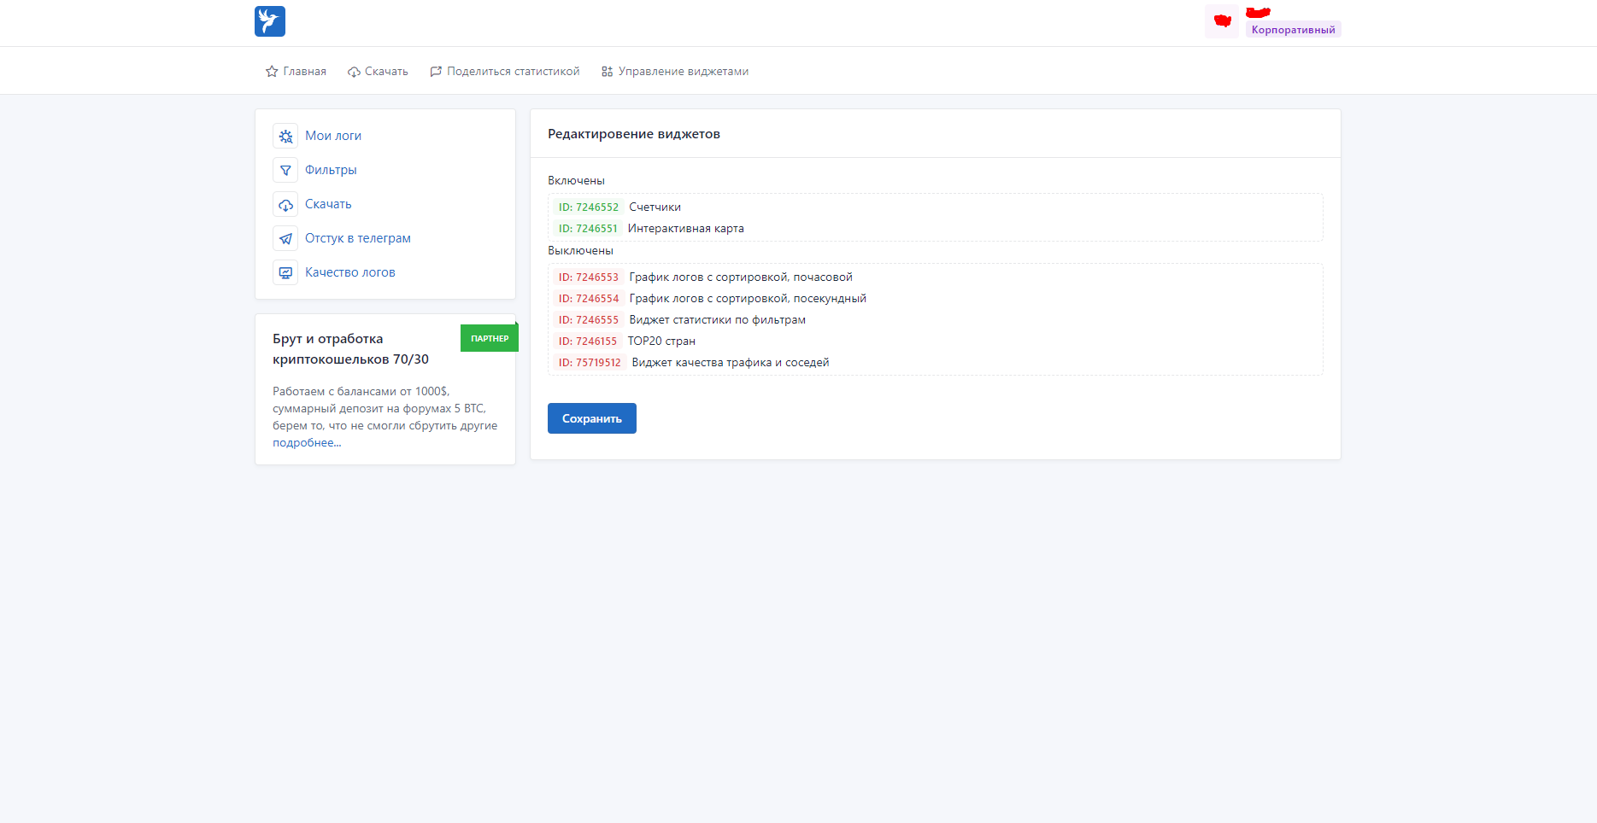Click the funnel icon next to Фильтры
Image resolution: width=1597 pixels, height=823 pixels.
click(285, 170)
